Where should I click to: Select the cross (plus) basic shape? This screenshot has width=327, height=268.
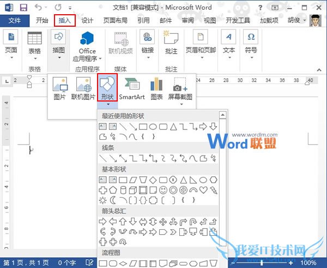click(102, 190)
